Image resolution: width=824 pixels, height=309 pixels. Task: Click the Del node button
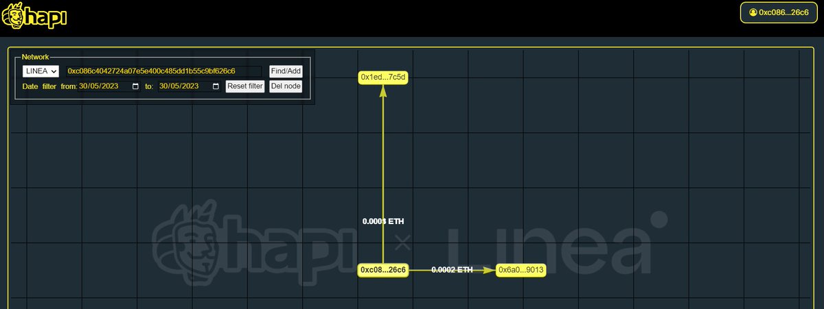[285, 86]
